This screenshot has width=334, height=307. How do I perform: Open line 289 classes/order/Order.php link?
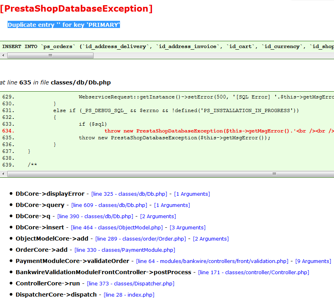click(140, 239)
